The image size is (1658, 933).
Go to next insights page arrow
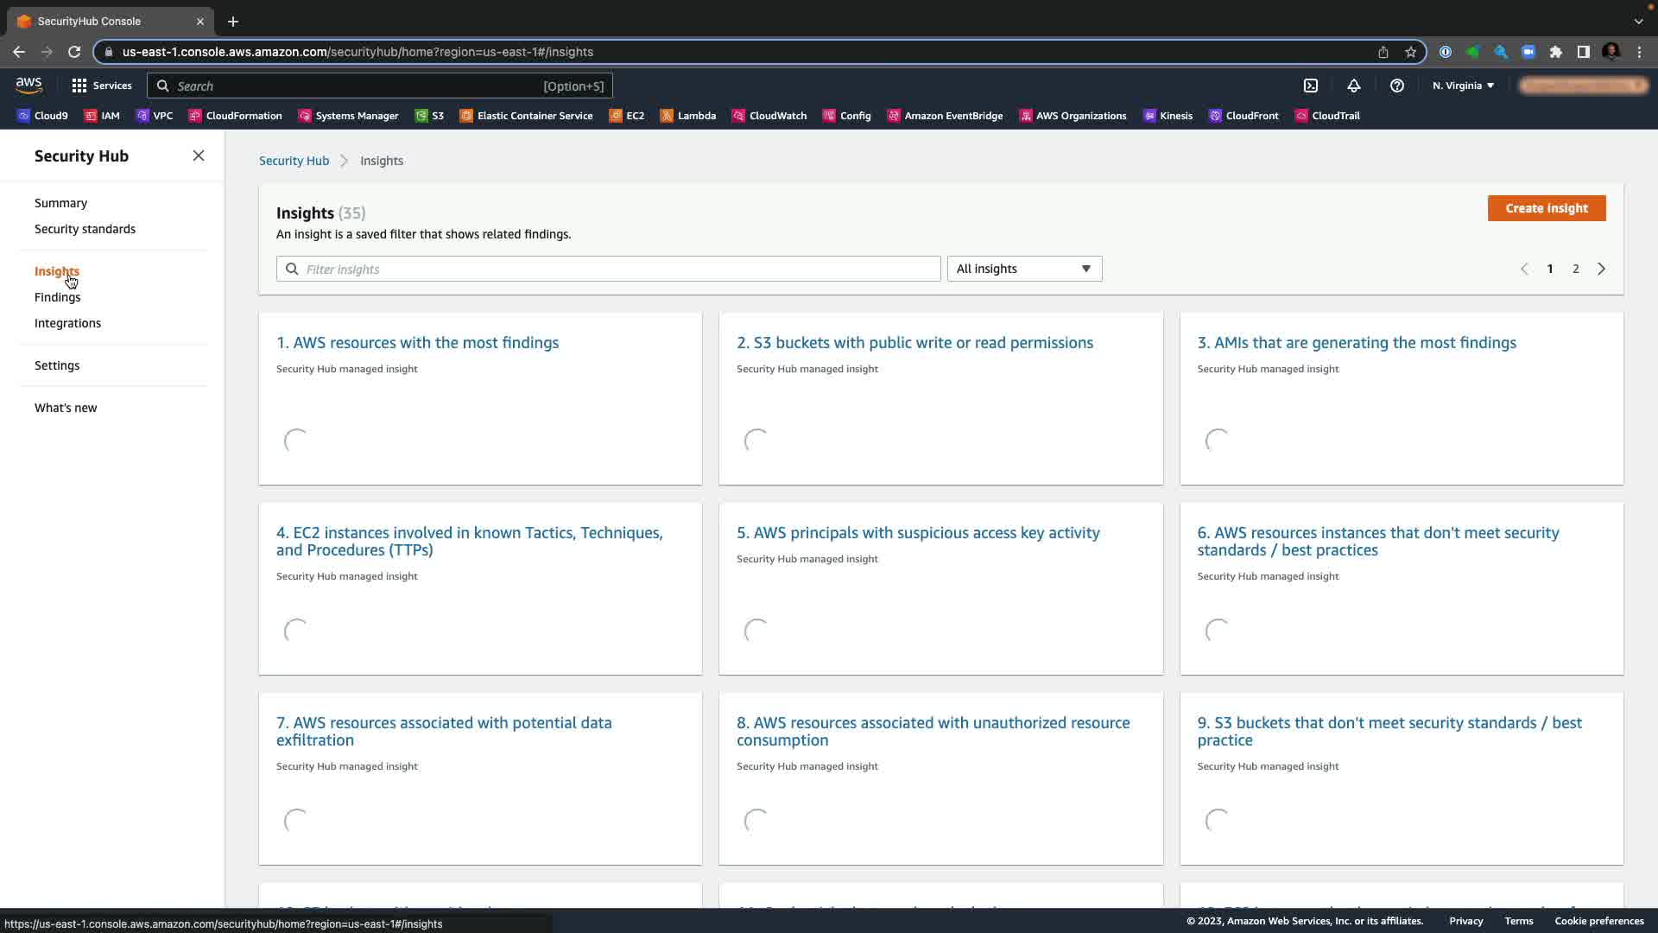click(x=1601, y=269)
